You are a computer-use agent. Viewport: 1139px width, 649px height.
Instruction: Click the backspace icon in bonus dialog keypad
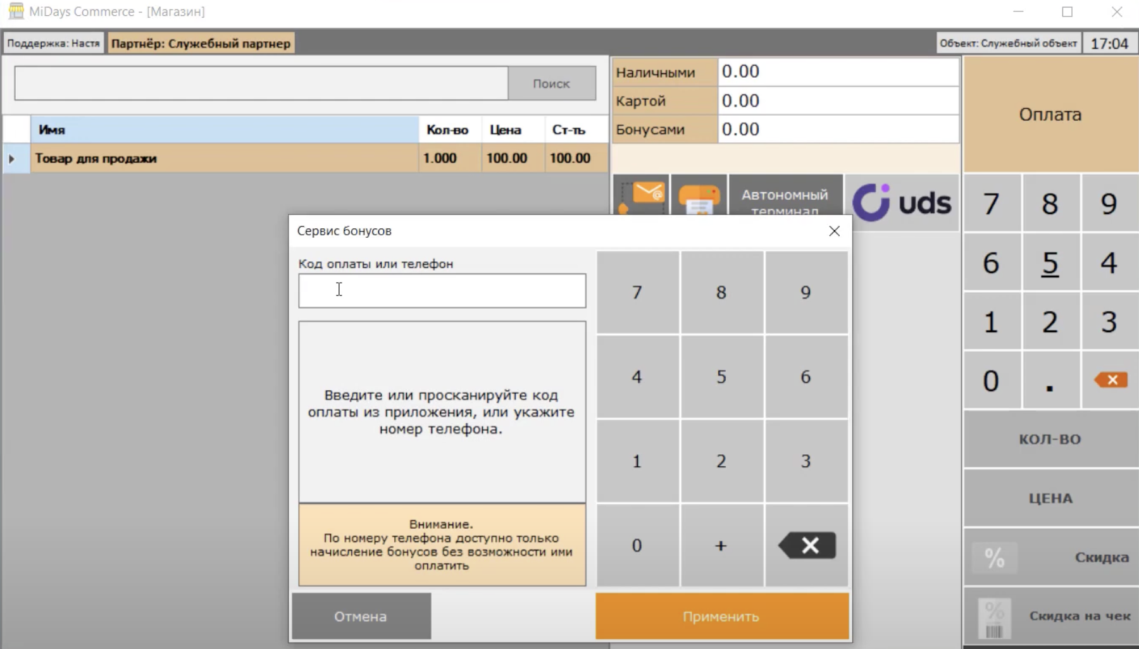(x=807, y=545)
